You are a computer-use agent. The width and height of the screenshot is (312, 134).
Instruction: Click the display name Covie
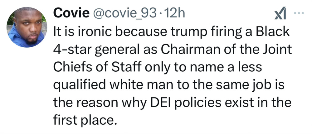(x=69, y=13)
